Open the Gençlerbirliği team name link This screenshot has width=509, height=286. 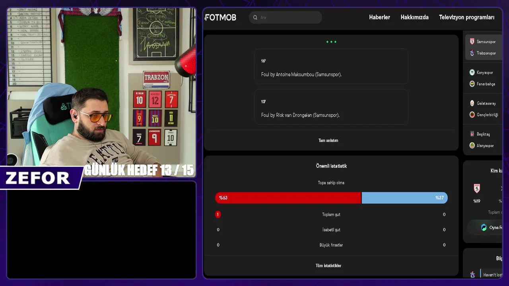click(487, 115)
